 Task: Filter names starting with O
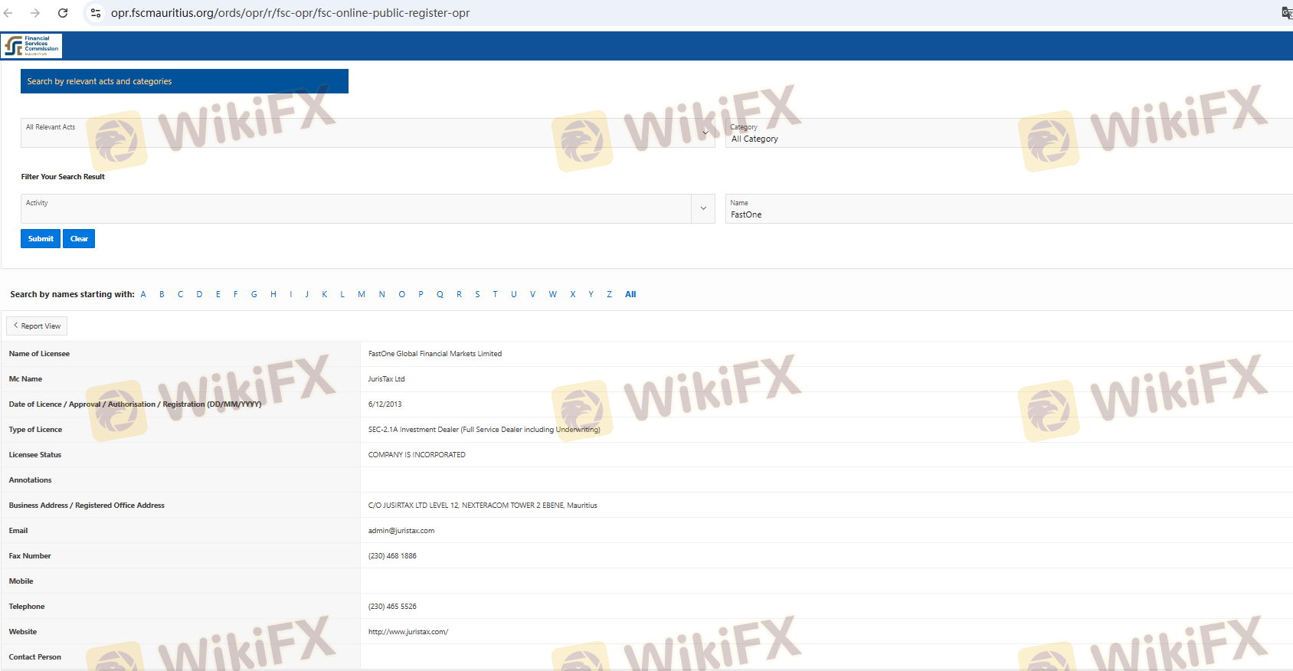click(x=402, y=294)
